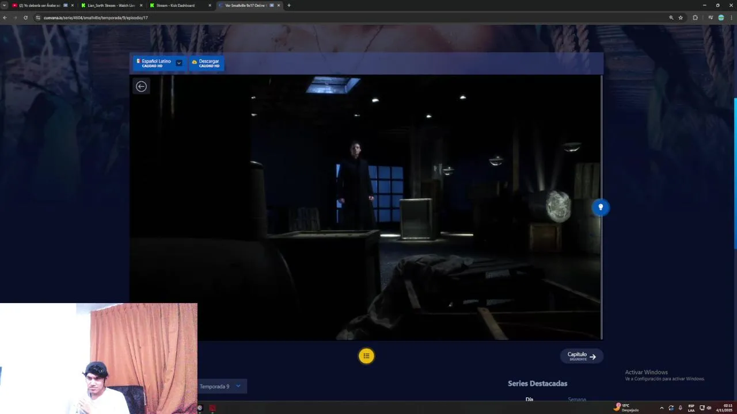Click the cuevana.is address bar URL
Viewport: 737px width, 414px height.
[96, 18]
